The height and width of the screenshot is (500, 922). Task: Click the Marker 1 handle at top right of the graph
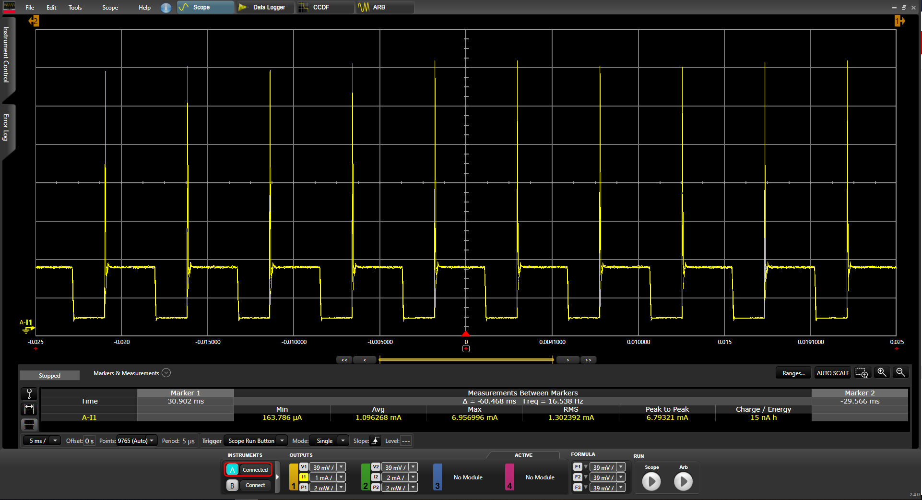[899, 21]
